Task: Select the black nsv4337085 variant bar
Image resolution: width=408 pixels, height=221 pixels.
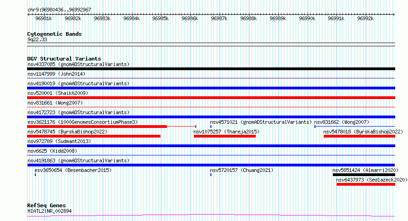Action: click(211, 69)
